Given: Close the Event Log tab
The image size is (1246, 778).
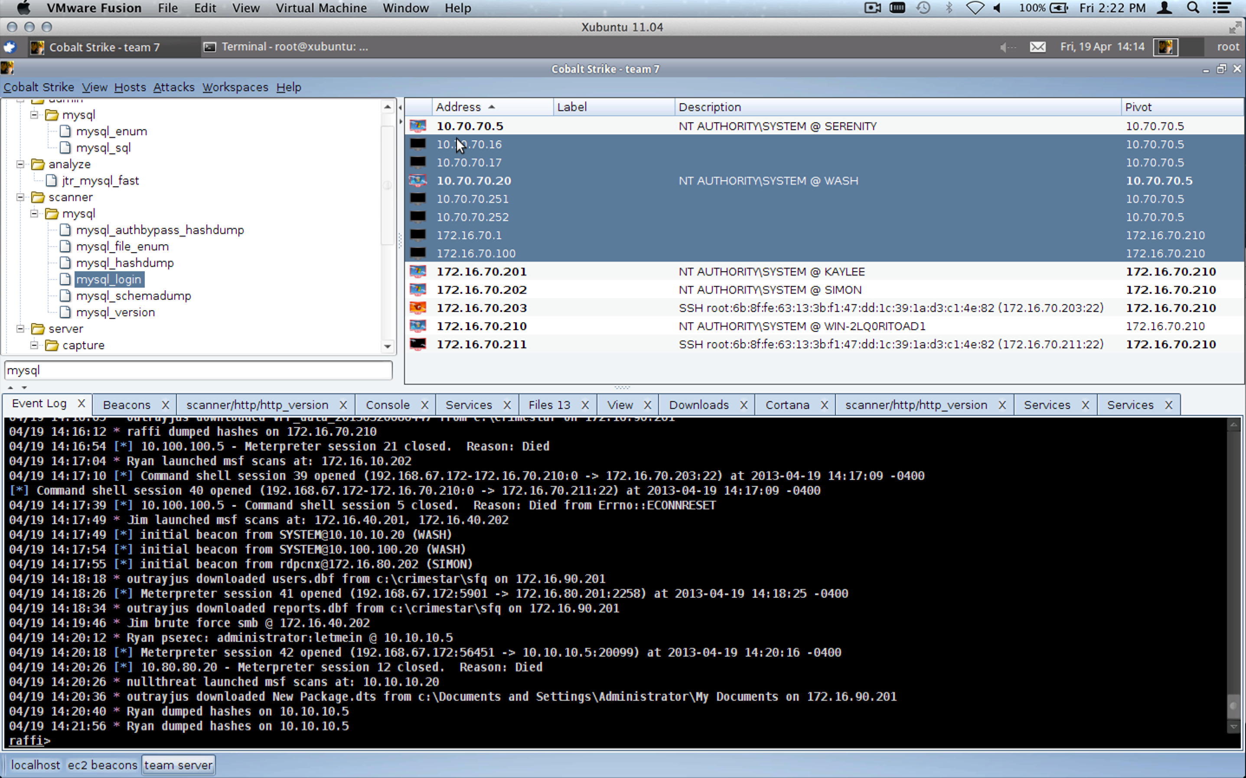Looking at the screenshot, I should [x=82, y=404].
